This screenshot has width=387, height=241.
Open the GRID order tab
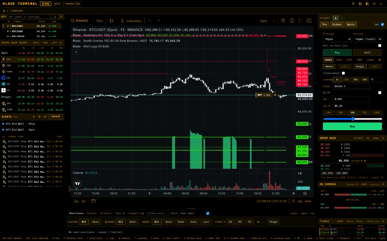(339, 60)
